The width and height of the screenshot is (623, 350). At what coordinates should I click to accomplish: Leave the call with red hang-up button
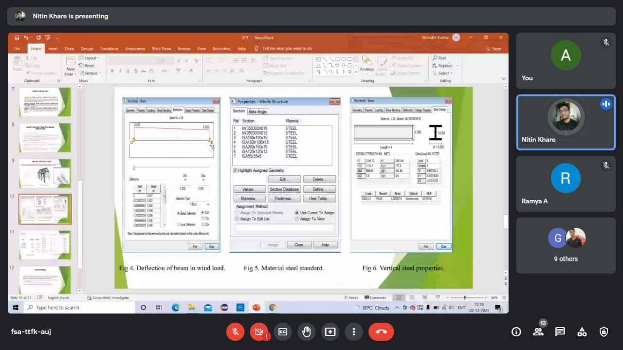(x=381, y=332)
